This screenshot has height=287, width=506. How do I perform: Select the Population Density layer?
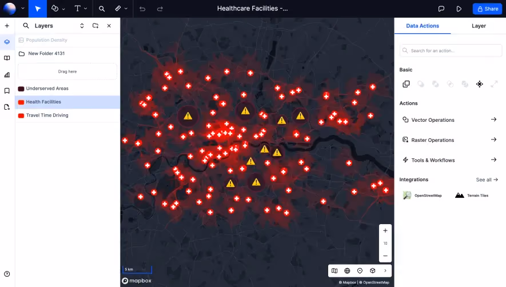click(67, 40)
